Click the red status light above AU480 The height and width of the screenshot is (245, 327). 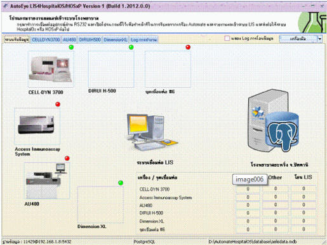point(67,158)
